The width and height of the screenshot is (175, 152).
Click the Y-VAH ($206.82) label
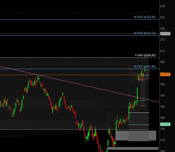tap(145, 55)
